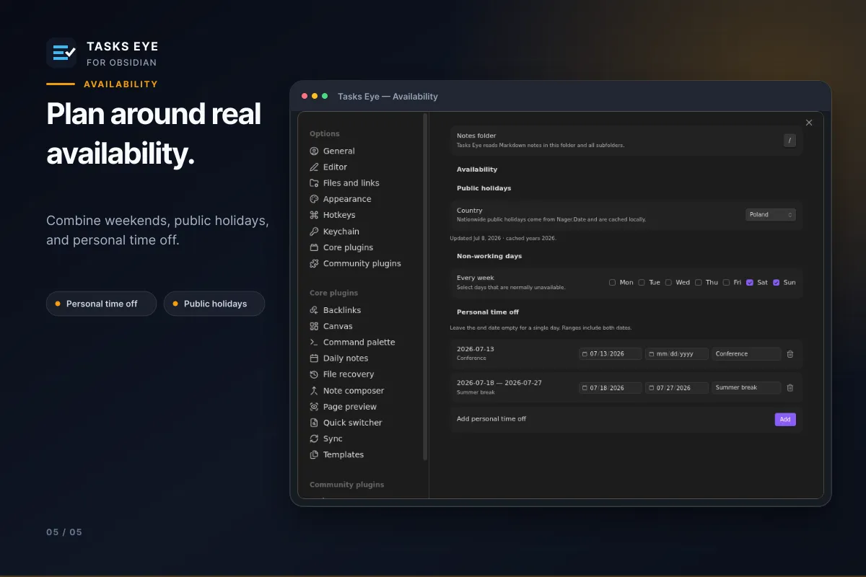
Task: Click the Canvas icon
Action: tap(314, 326)
